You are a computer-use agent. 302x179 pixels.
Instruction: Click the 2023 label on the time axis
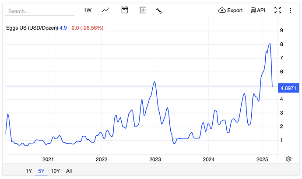(x=155, y=159)
